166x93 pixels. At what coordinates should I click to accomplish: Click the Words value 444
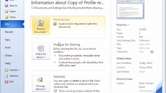click(141, 37)
